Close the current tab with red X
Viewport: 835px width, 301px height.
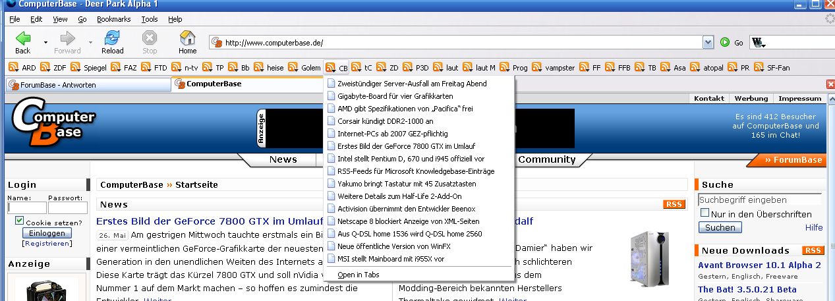click(x=830, y=84)
